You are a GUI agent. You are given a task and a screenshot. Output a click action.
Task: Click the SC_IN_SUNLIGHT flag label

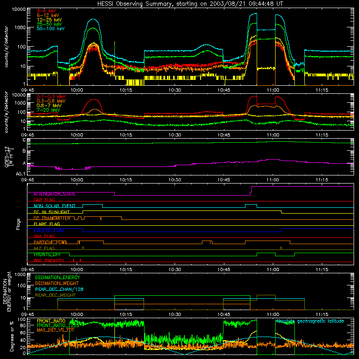pyautogui.click(x=52, y=212)
